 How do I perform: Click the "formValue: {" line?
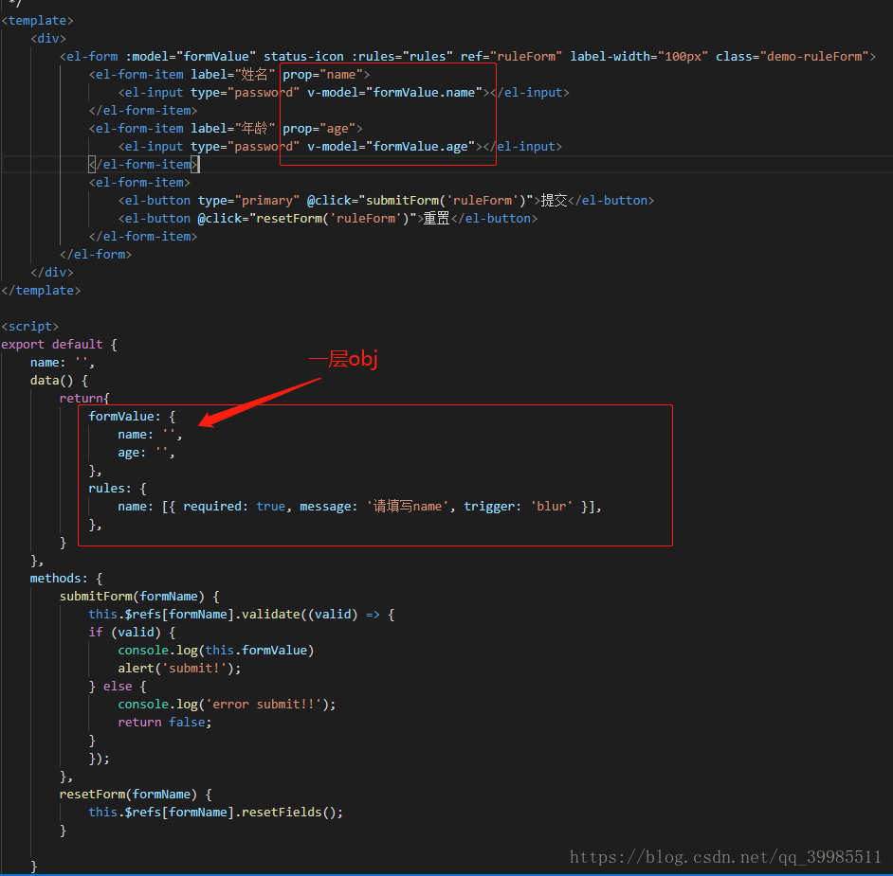[x=132, y=417]
